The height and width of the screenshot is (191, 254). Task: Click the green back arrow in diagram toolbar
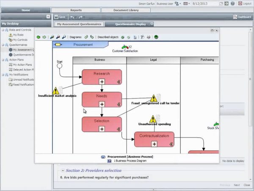(x=39, y=37)
